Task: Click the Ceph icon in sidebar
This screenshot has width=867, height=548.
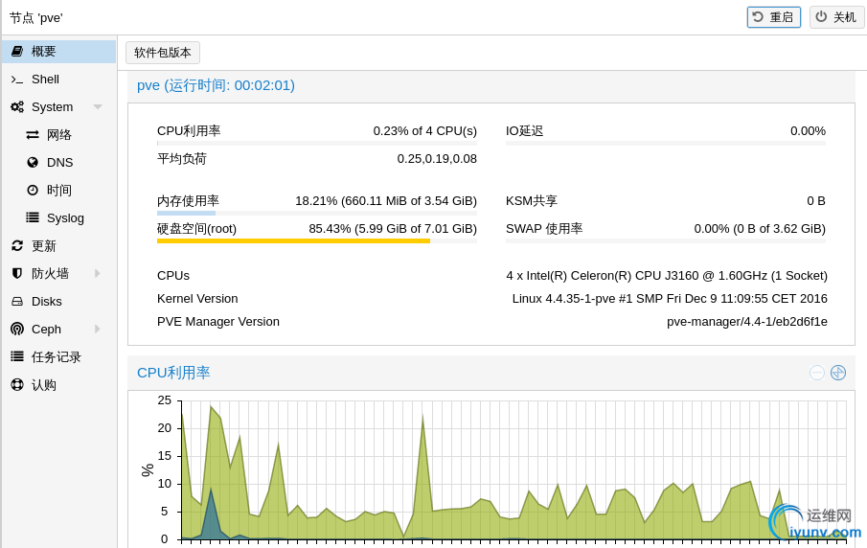Action: 17,330
